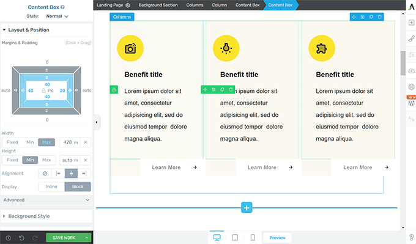Viewport: 416px width, 244px height.
Task: Click the save icon in green toolbar
Action: tap(214, 90)
